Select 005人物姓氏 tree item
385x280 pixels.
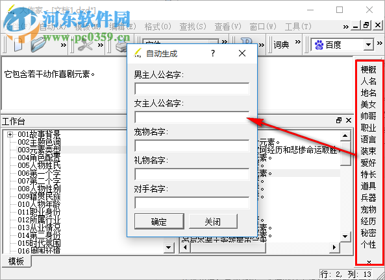39,165
